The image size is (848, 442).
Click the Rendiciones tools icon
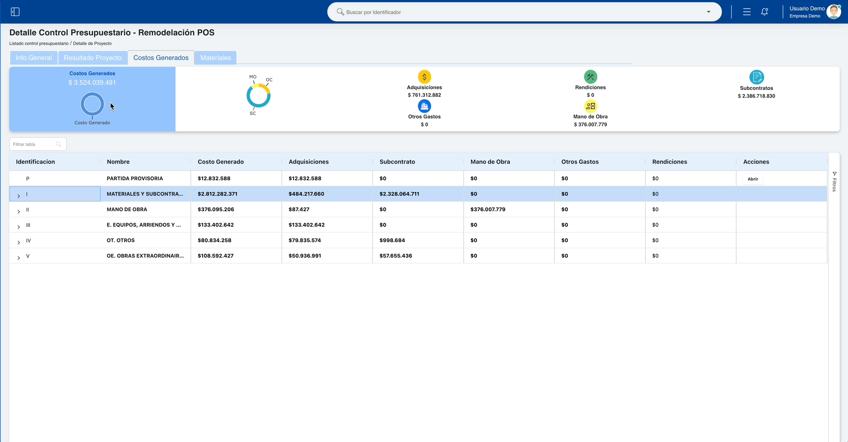coord(590,77)
